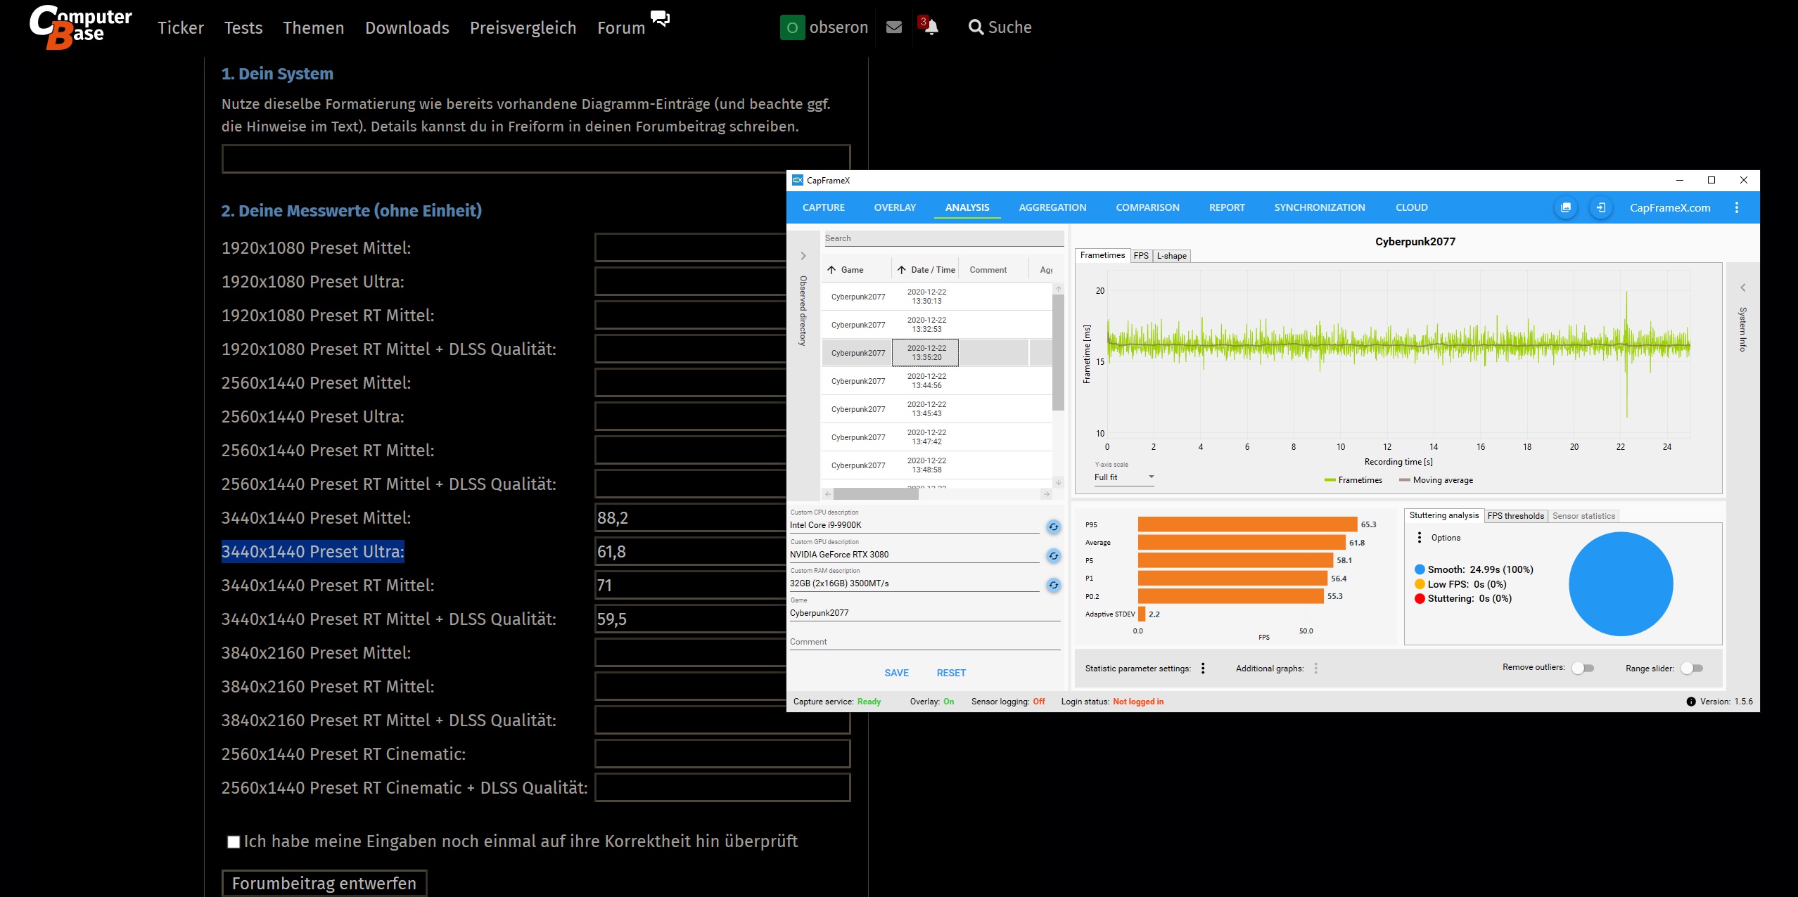
Task: Open the CapFrameX screenshot icon button
Action: click(1565, 207)
